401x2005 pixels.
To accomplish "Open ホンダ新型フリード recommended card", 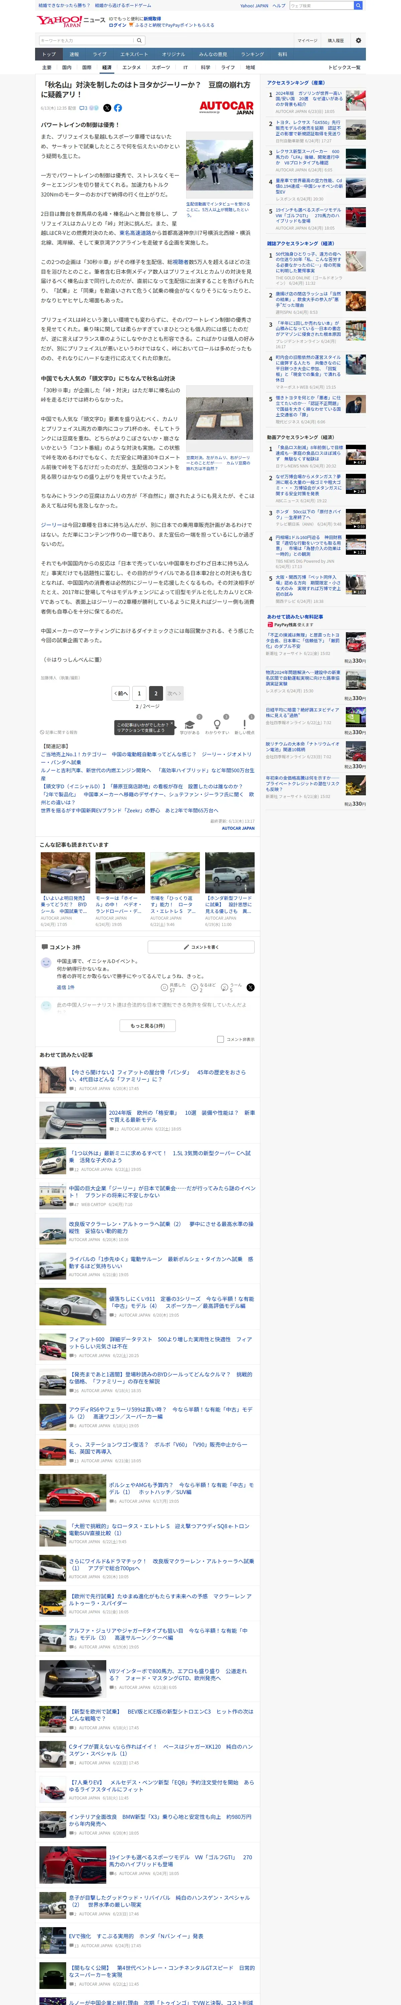I will coord(230,888).
